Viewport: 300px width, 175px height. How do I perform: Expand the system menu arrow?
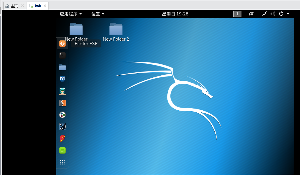pos(288,14)
